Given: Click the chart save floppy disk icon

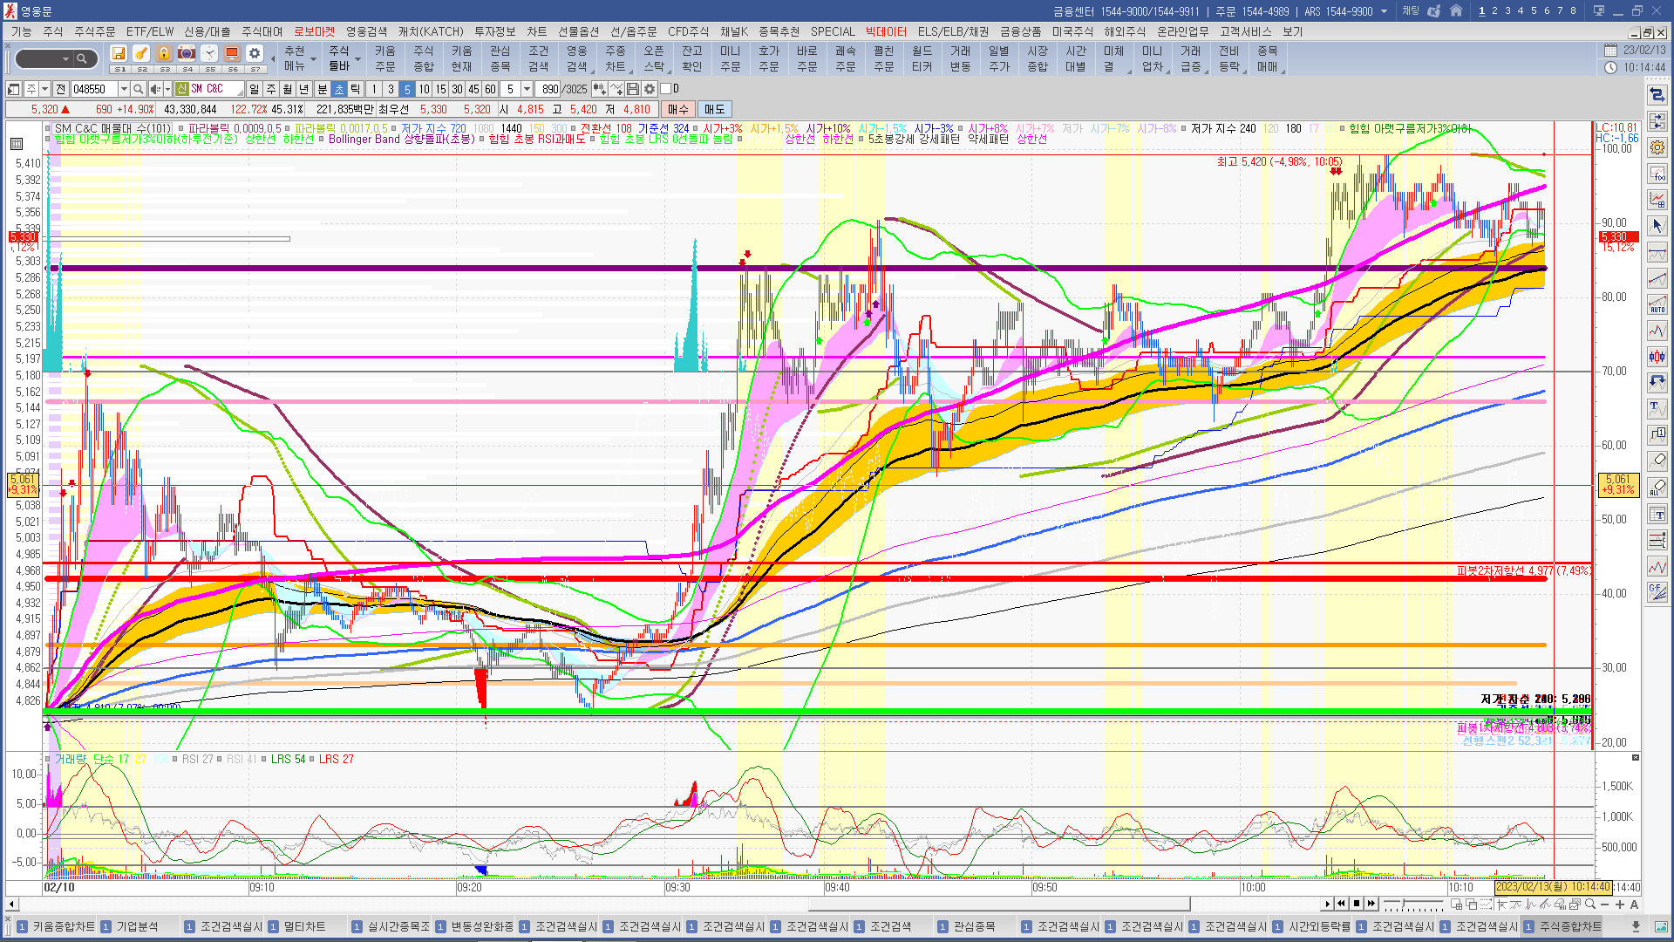Looking at the screenshot, I should 633,89.
